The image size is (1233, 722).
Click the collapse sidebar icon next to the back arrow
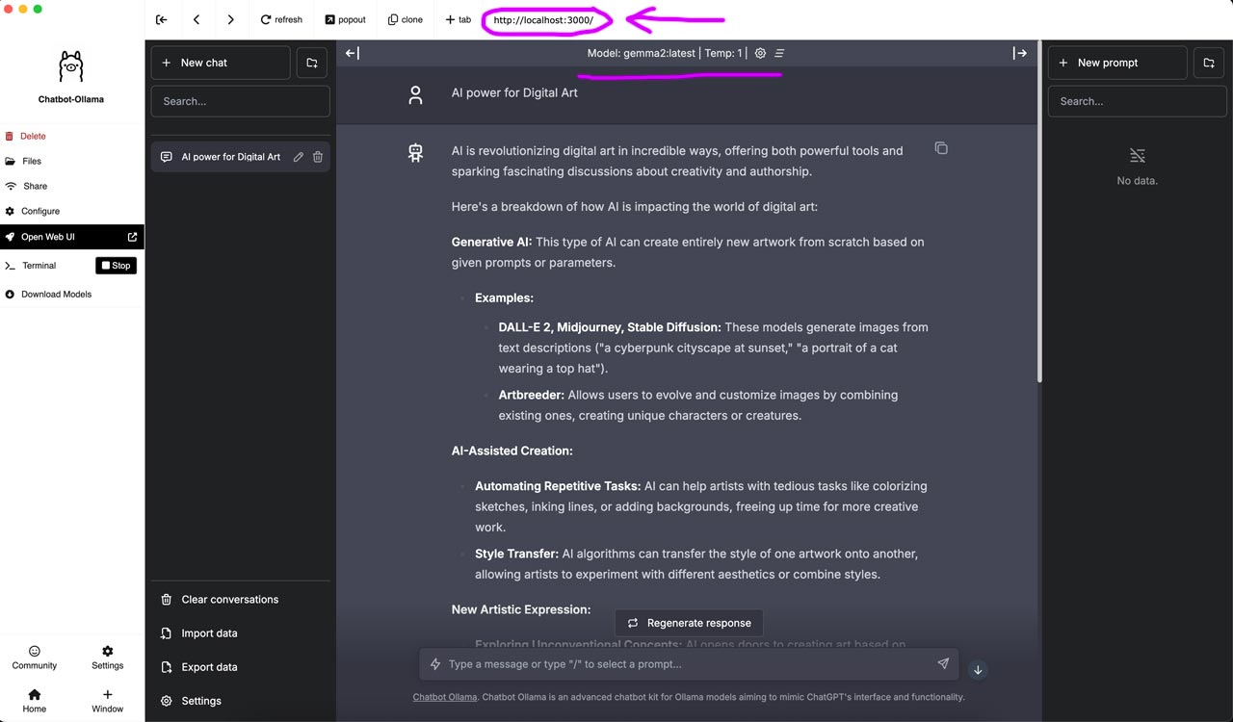(162, 19)
